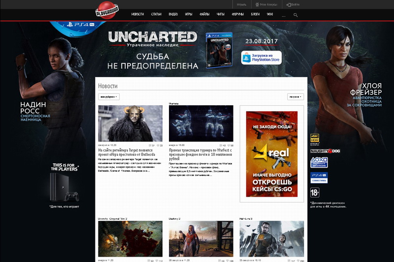Click the 4K HDR badge
Viewport: 394px width, 262px height.
click(x=315, y=139)
